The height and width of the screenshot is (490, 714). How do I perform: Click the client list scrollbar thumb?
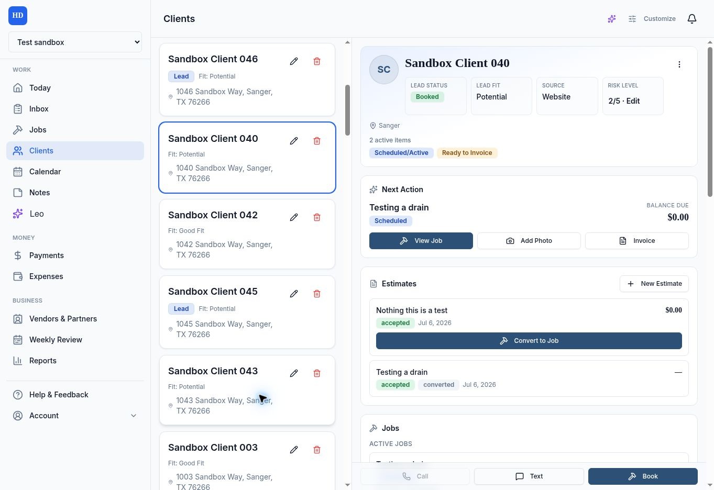pos(347,110)
